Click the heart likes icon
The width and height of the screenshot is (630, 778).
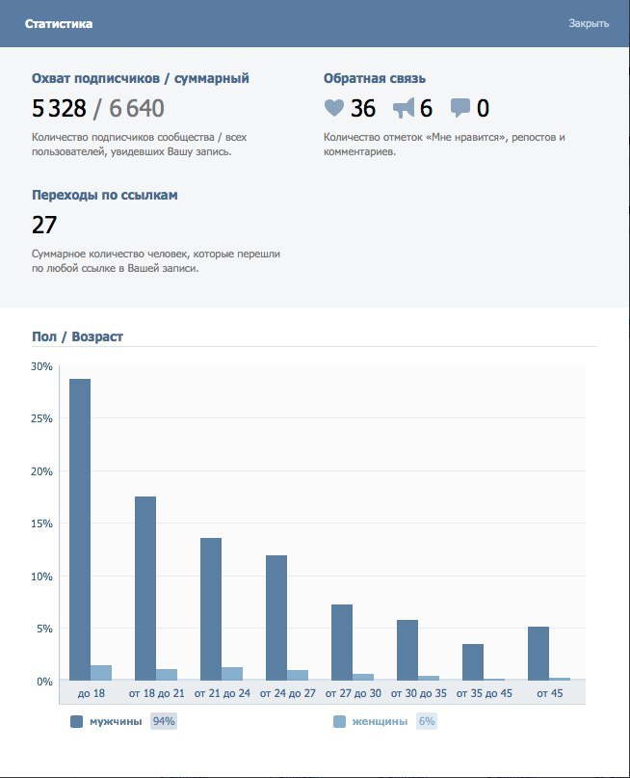(333, 108)
